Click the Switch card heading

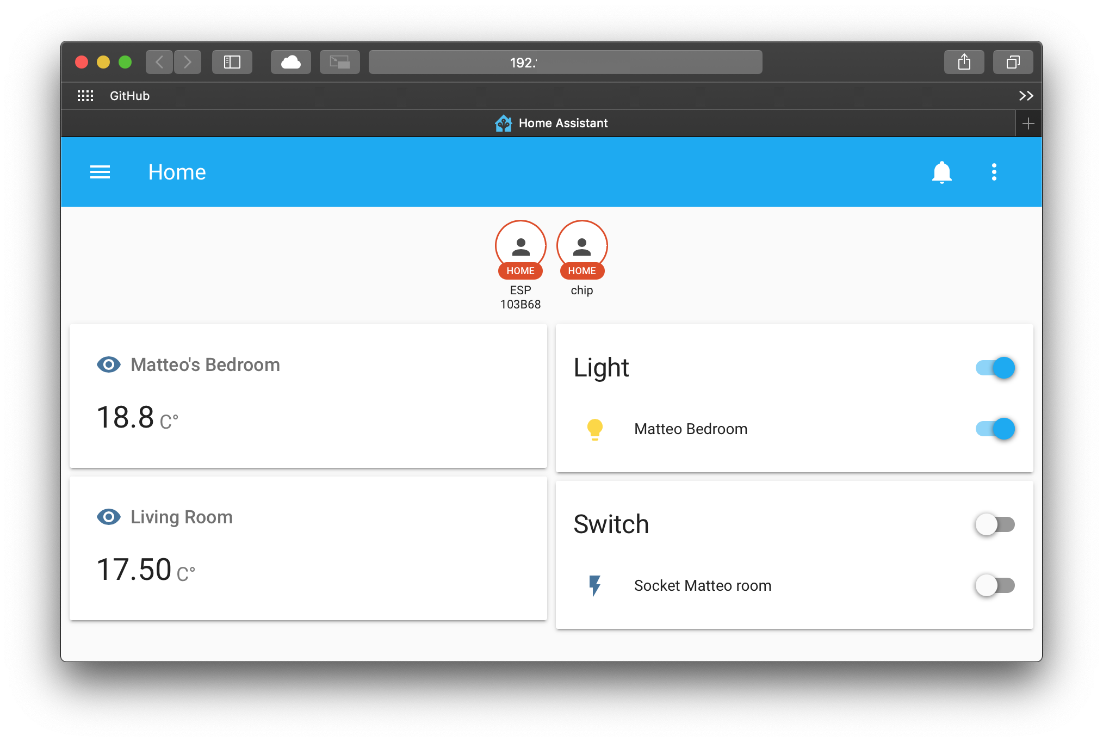click(611, 525)
